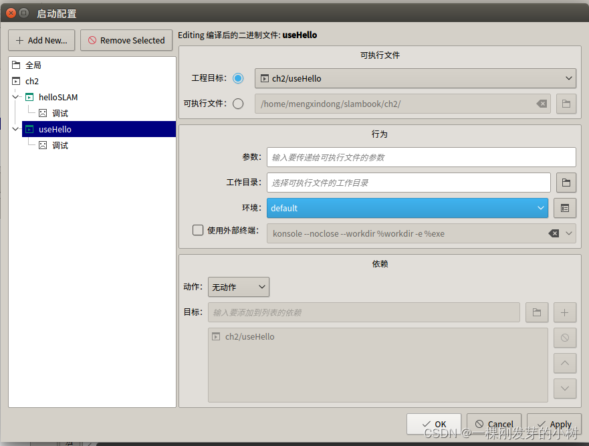Browse for a 工作目录 folder
Image resolution: width=589 pixels, height=446 pixels.
tap(566, 183)
